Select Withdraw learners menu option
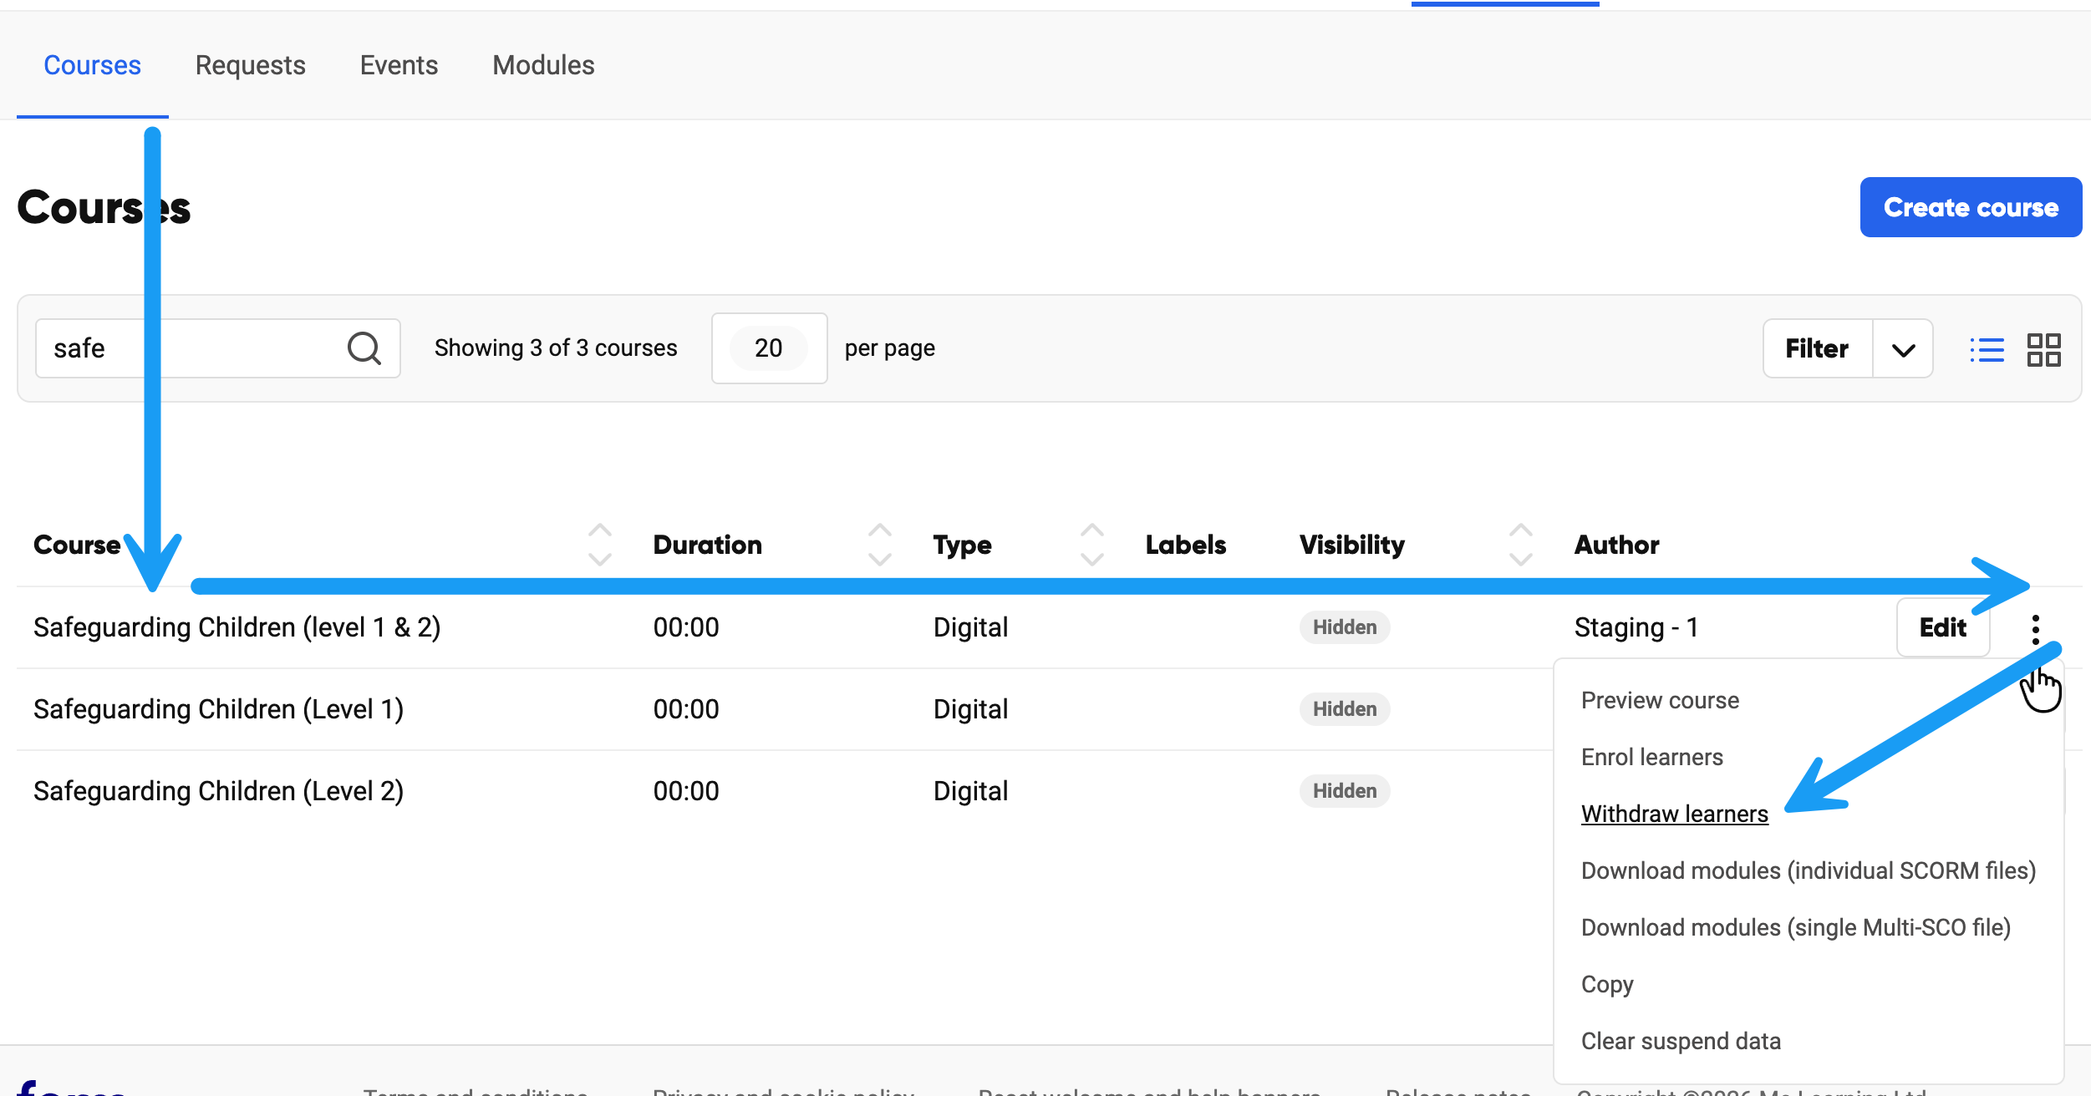This screenshot has width=2091, height=1096. pos(1675,814)
